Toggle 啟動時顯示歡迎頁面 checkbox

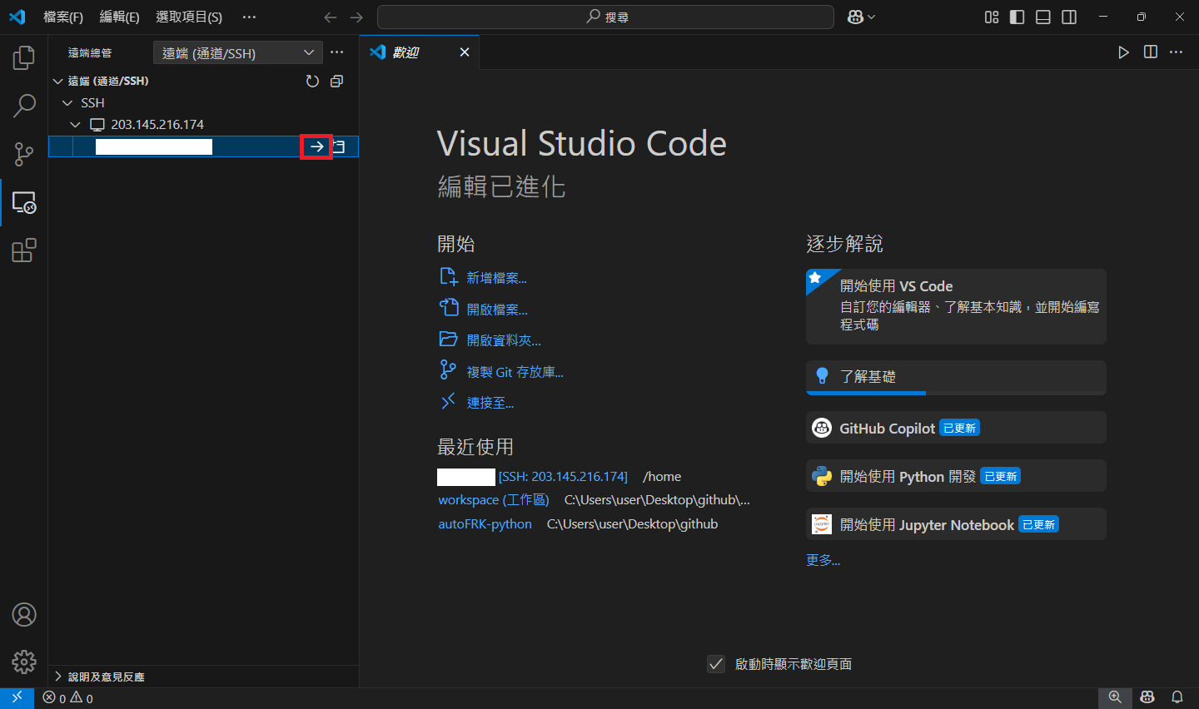(716, 664)
